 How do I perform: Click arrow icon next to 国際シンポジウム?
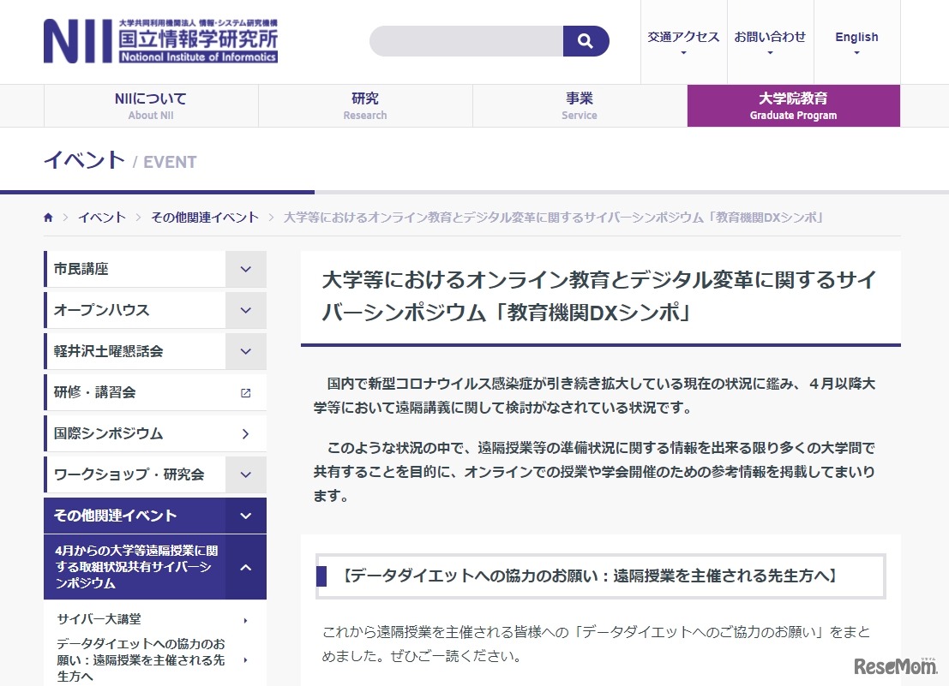click(245, 433)
